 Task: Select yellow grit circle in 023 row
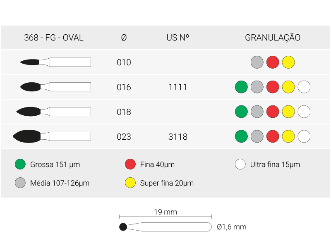(288, 136)
